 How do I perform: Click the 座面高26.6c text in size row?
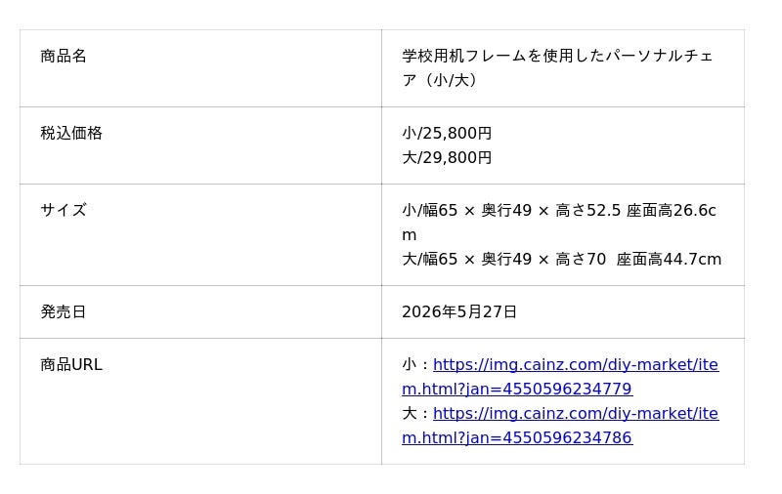(672, 211)
